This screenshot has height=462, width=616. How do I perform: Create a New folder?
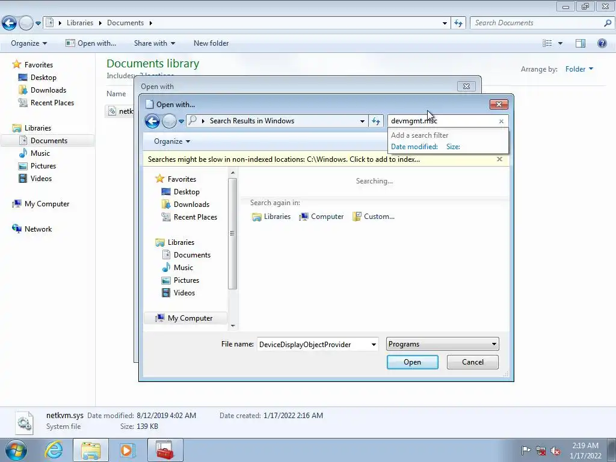[211, 43]
